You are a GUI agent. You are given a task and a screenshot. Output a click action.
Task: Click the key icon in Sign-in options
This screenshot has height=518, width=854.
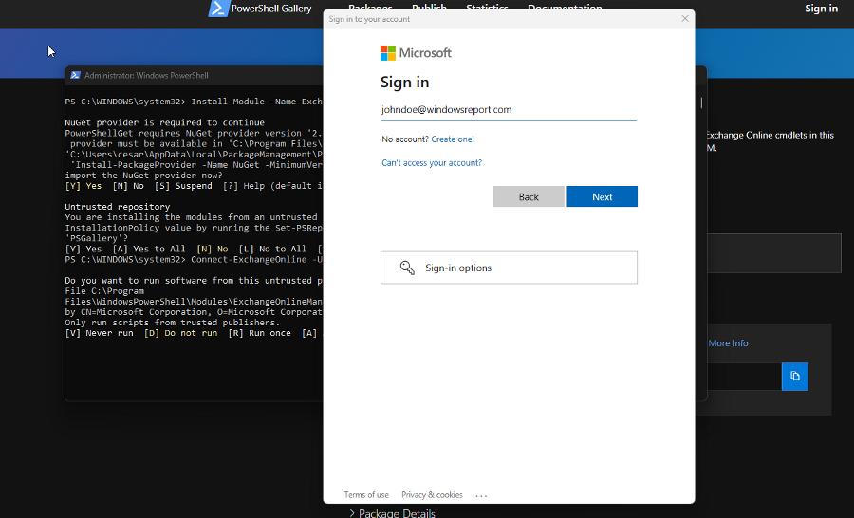point(407,267)
